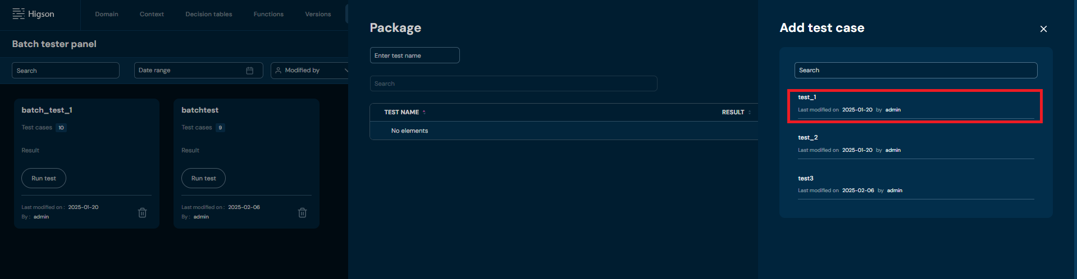
Task: Go to Decision tables tab
Action: pyautogui.click(x=208, y=14)
